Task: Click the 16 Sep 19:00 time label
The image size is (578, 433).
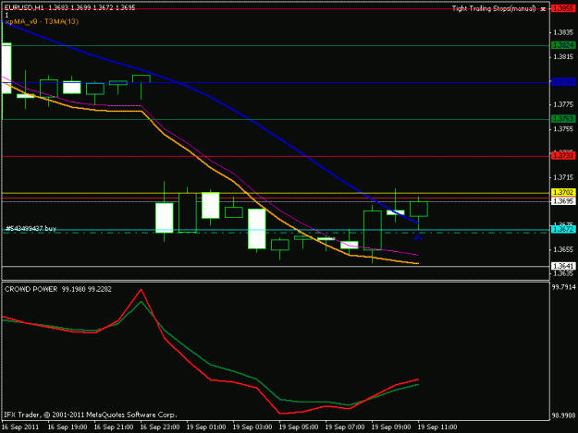Action: (x=68, y=427)
